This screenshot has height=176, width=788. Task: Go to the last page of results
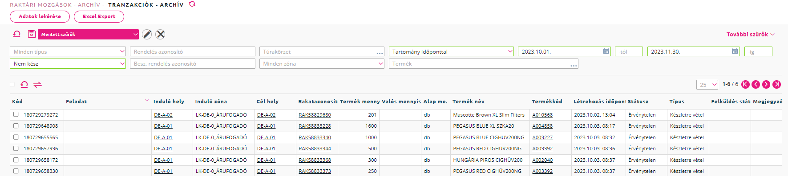(x=777, y=84)
